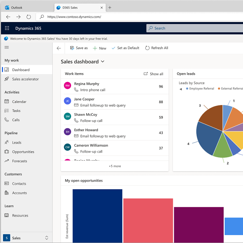
Task: Click the Calendar icon in the sidebar
Action: [x=7, y=101]
